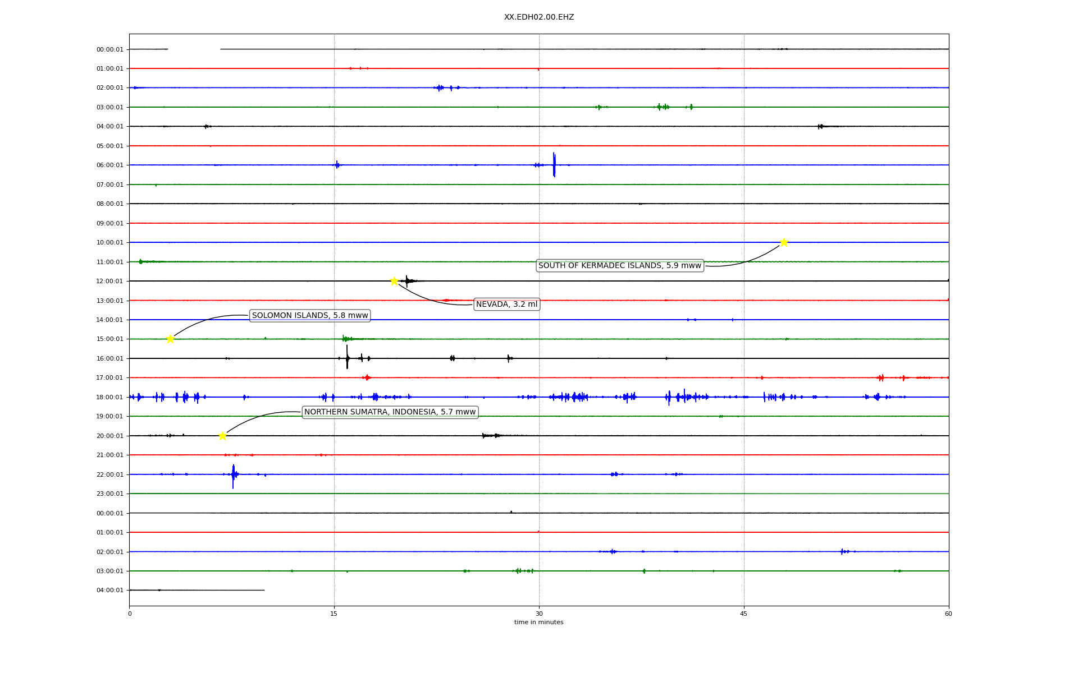1078x673 pixels.
Task: Click the 30 tick label on the x-axis
Action: click(538, 614)
